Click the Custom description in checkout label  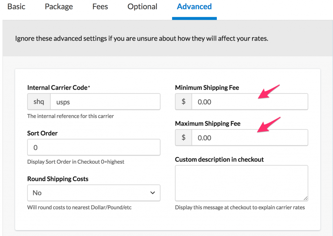pyautogui.click(x=219, y=159)
